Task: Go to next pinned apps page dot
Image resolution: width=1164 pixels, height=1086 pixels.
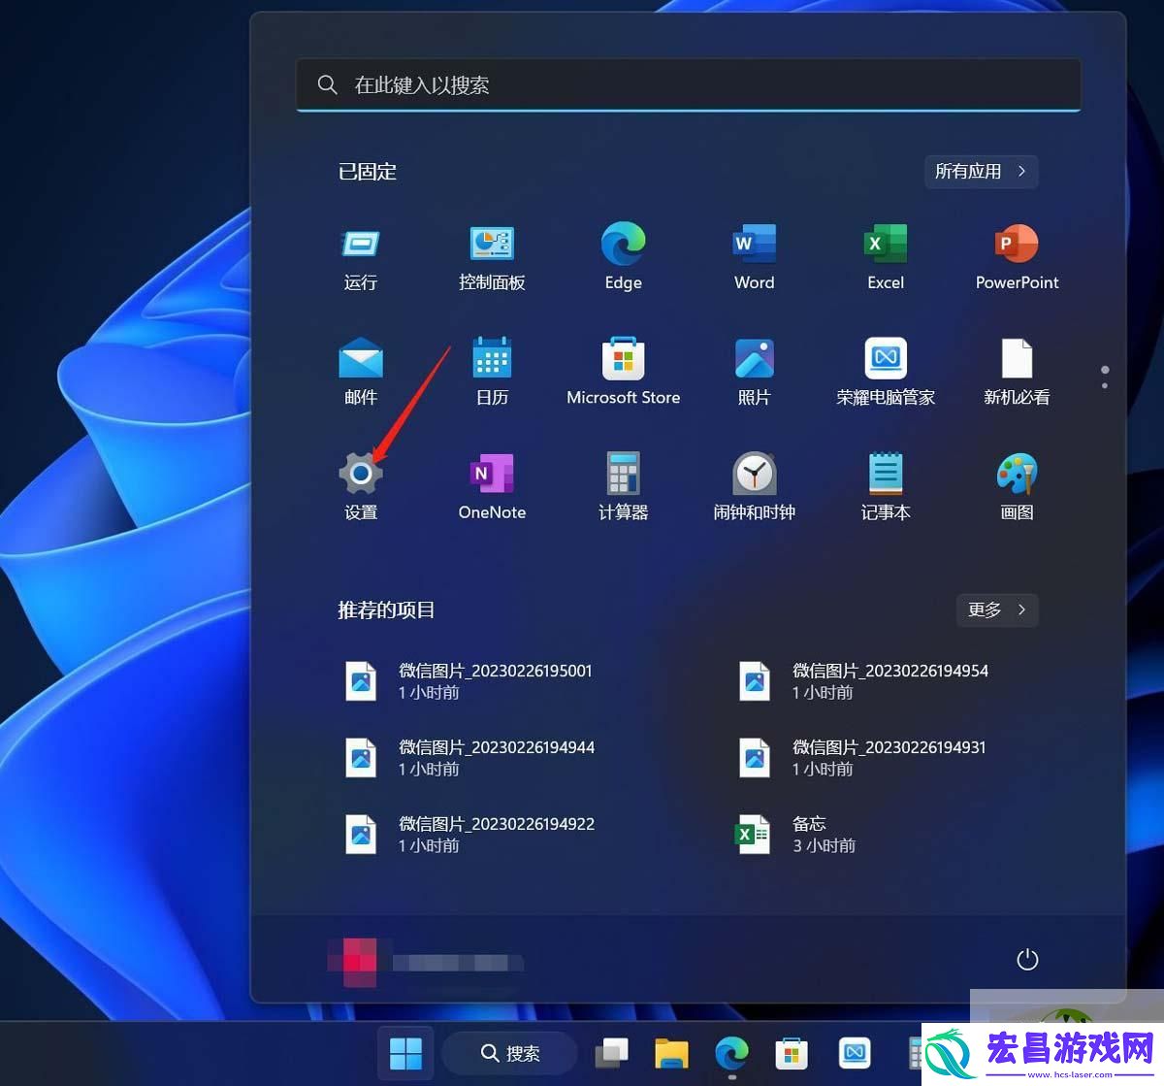Action: [x=1105, y=385]
